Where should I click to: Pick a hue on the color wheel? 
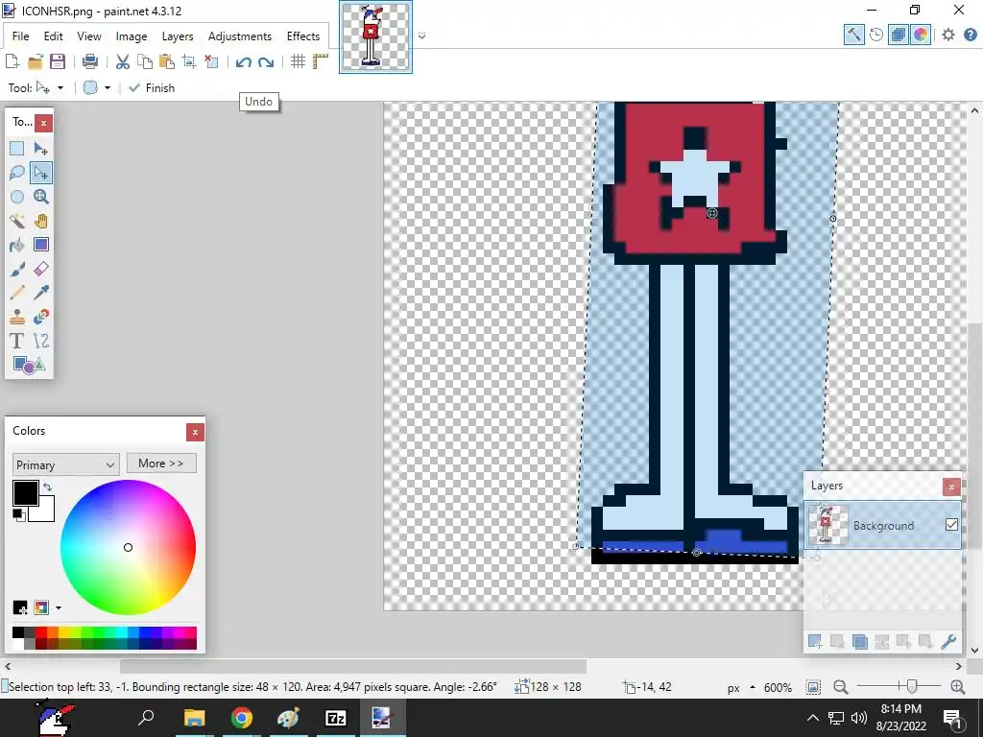tap(128, 547)
